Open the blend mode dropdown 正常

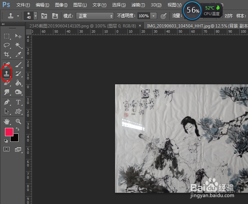tap(95, 16)
